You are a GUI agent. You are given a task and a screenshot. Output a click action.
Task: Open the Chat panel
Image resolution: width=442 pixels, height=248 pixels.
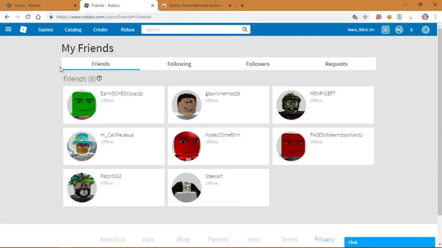coord(390,242)
